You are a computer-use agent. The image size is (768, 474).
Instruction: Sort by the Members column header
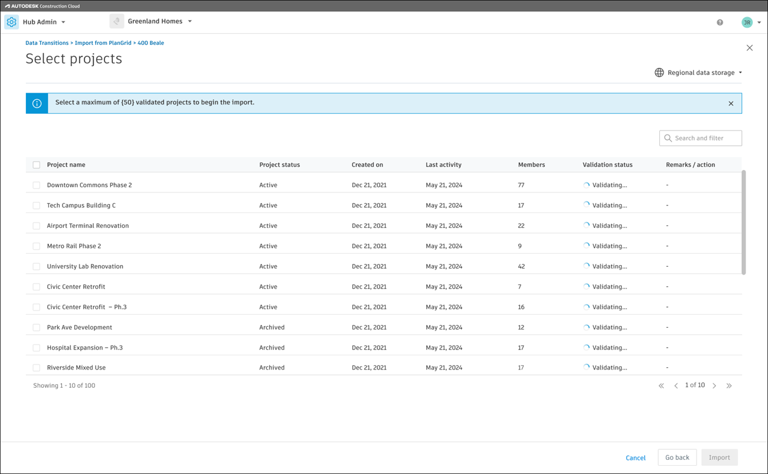[531, 165]
